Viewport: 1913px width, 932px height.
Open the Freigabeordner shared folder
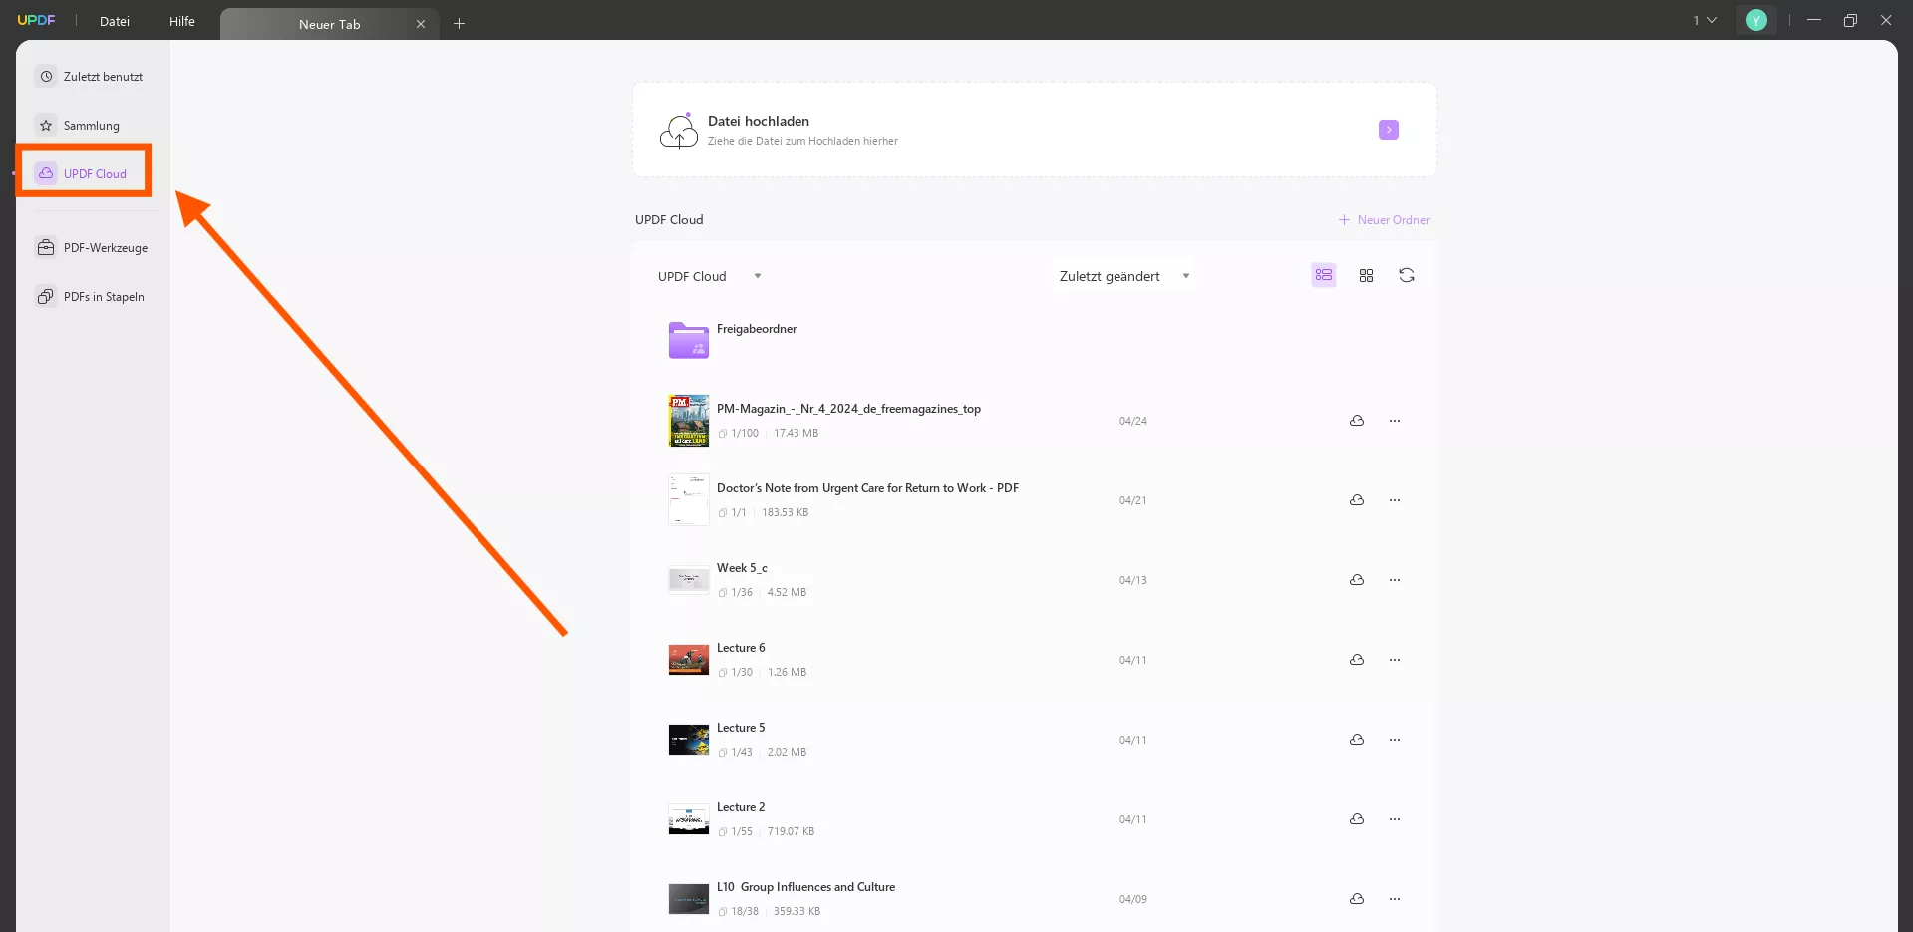click(x=689, y=340)
